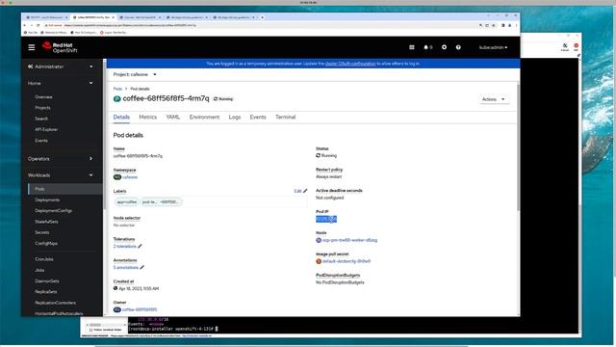This screenshot has height=347, width=616.
Task: Click the browser back arrow
Action: (x=25, y=25)
